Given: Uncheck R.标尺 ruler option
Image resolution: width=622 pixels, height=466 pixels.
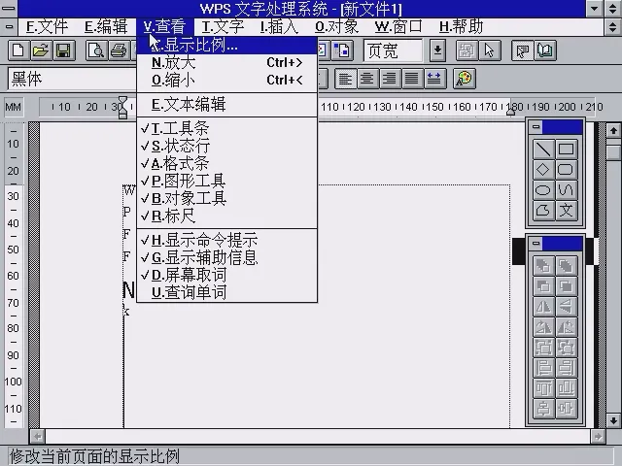Looking at the screenshot, I should 226,216.
